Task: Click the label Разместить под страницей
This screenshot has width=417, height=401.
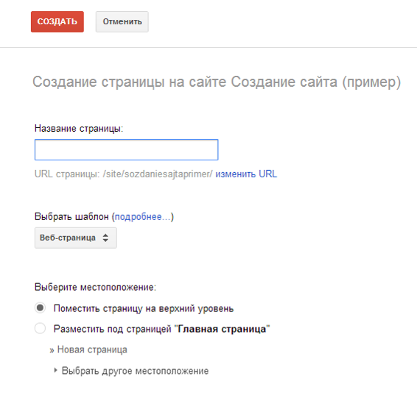Action: tap(113, 329)
